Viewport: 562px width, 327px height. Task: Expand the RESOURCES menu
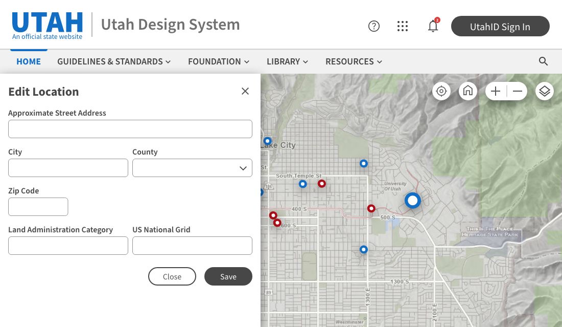click(x=354, y=61)
